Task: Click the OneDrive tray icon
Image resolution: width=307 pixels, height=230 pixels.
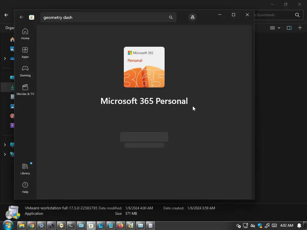Action: (253, 226)
